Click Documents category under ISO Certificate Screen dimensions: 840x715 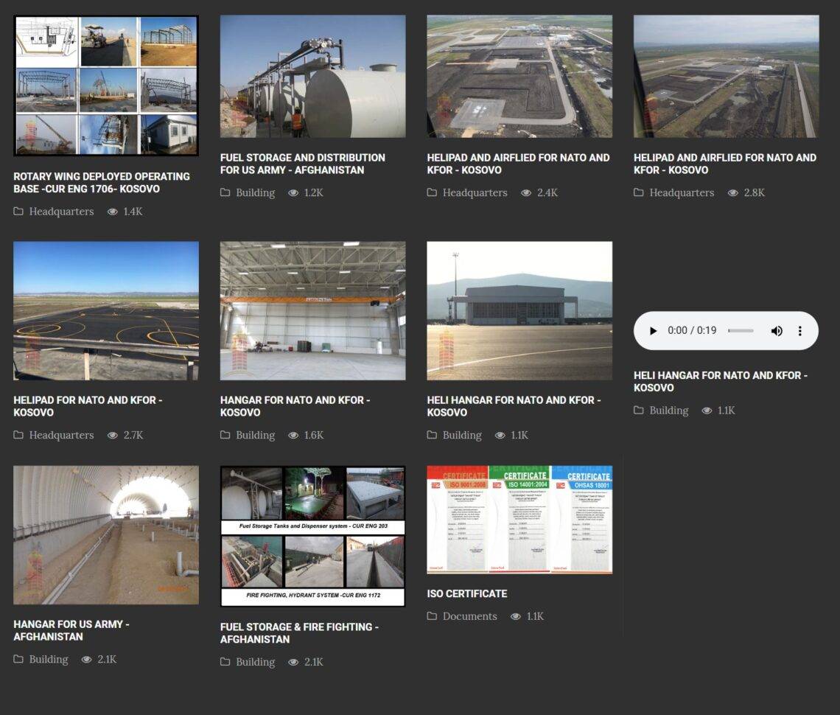[x=469, y=616]
